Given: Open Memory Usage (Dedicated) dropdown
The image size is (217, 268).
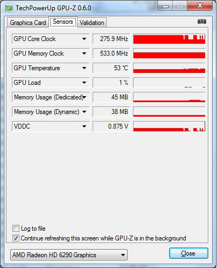Looking at the screenshot, I should (x=51, y=97).
